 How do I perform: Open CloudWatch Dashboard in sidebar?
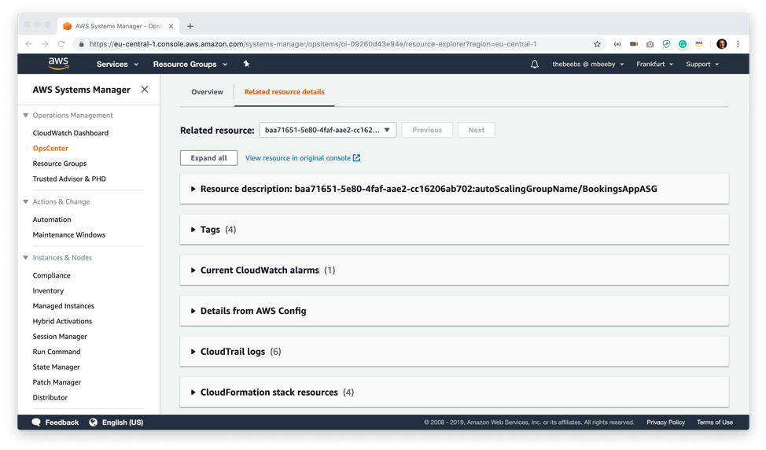[x=70, y=133]
